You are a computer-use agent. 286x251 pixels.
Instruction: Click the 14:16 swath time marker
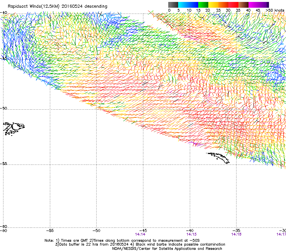(237, 234)
